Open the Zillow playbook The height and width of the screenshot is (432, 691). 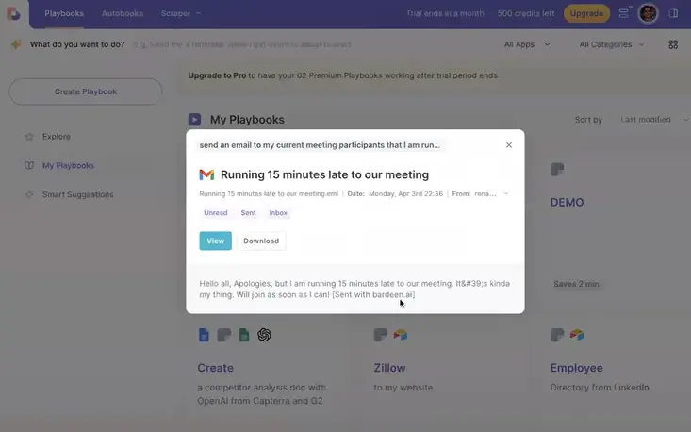(x=389, y=368)
